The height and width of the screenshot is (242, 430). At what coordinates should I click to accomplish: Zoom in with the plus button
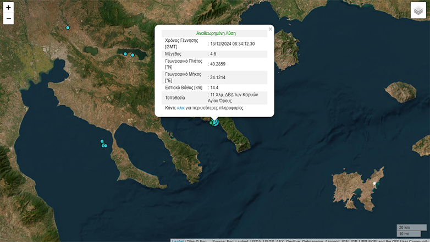tap(8, 8)
